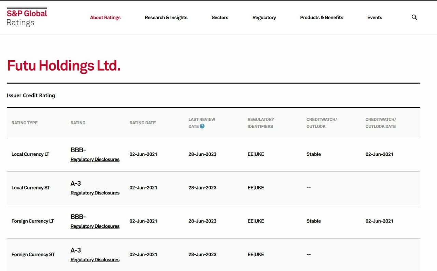Click the EE|UKE regulatory identifier in row one
This screenshot has height=271, width=437.
pyautogui.click(x=255, y=154)
